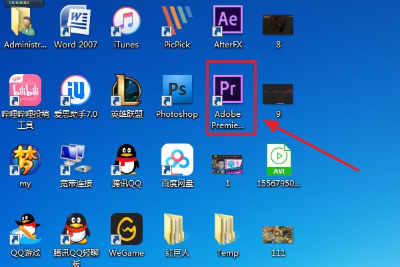
Task: Select the 百度网盘 shortcut icon
Action: coord(177,160)
